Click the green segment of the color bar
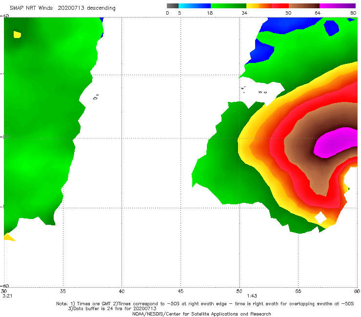 click(x=229, y=6)
